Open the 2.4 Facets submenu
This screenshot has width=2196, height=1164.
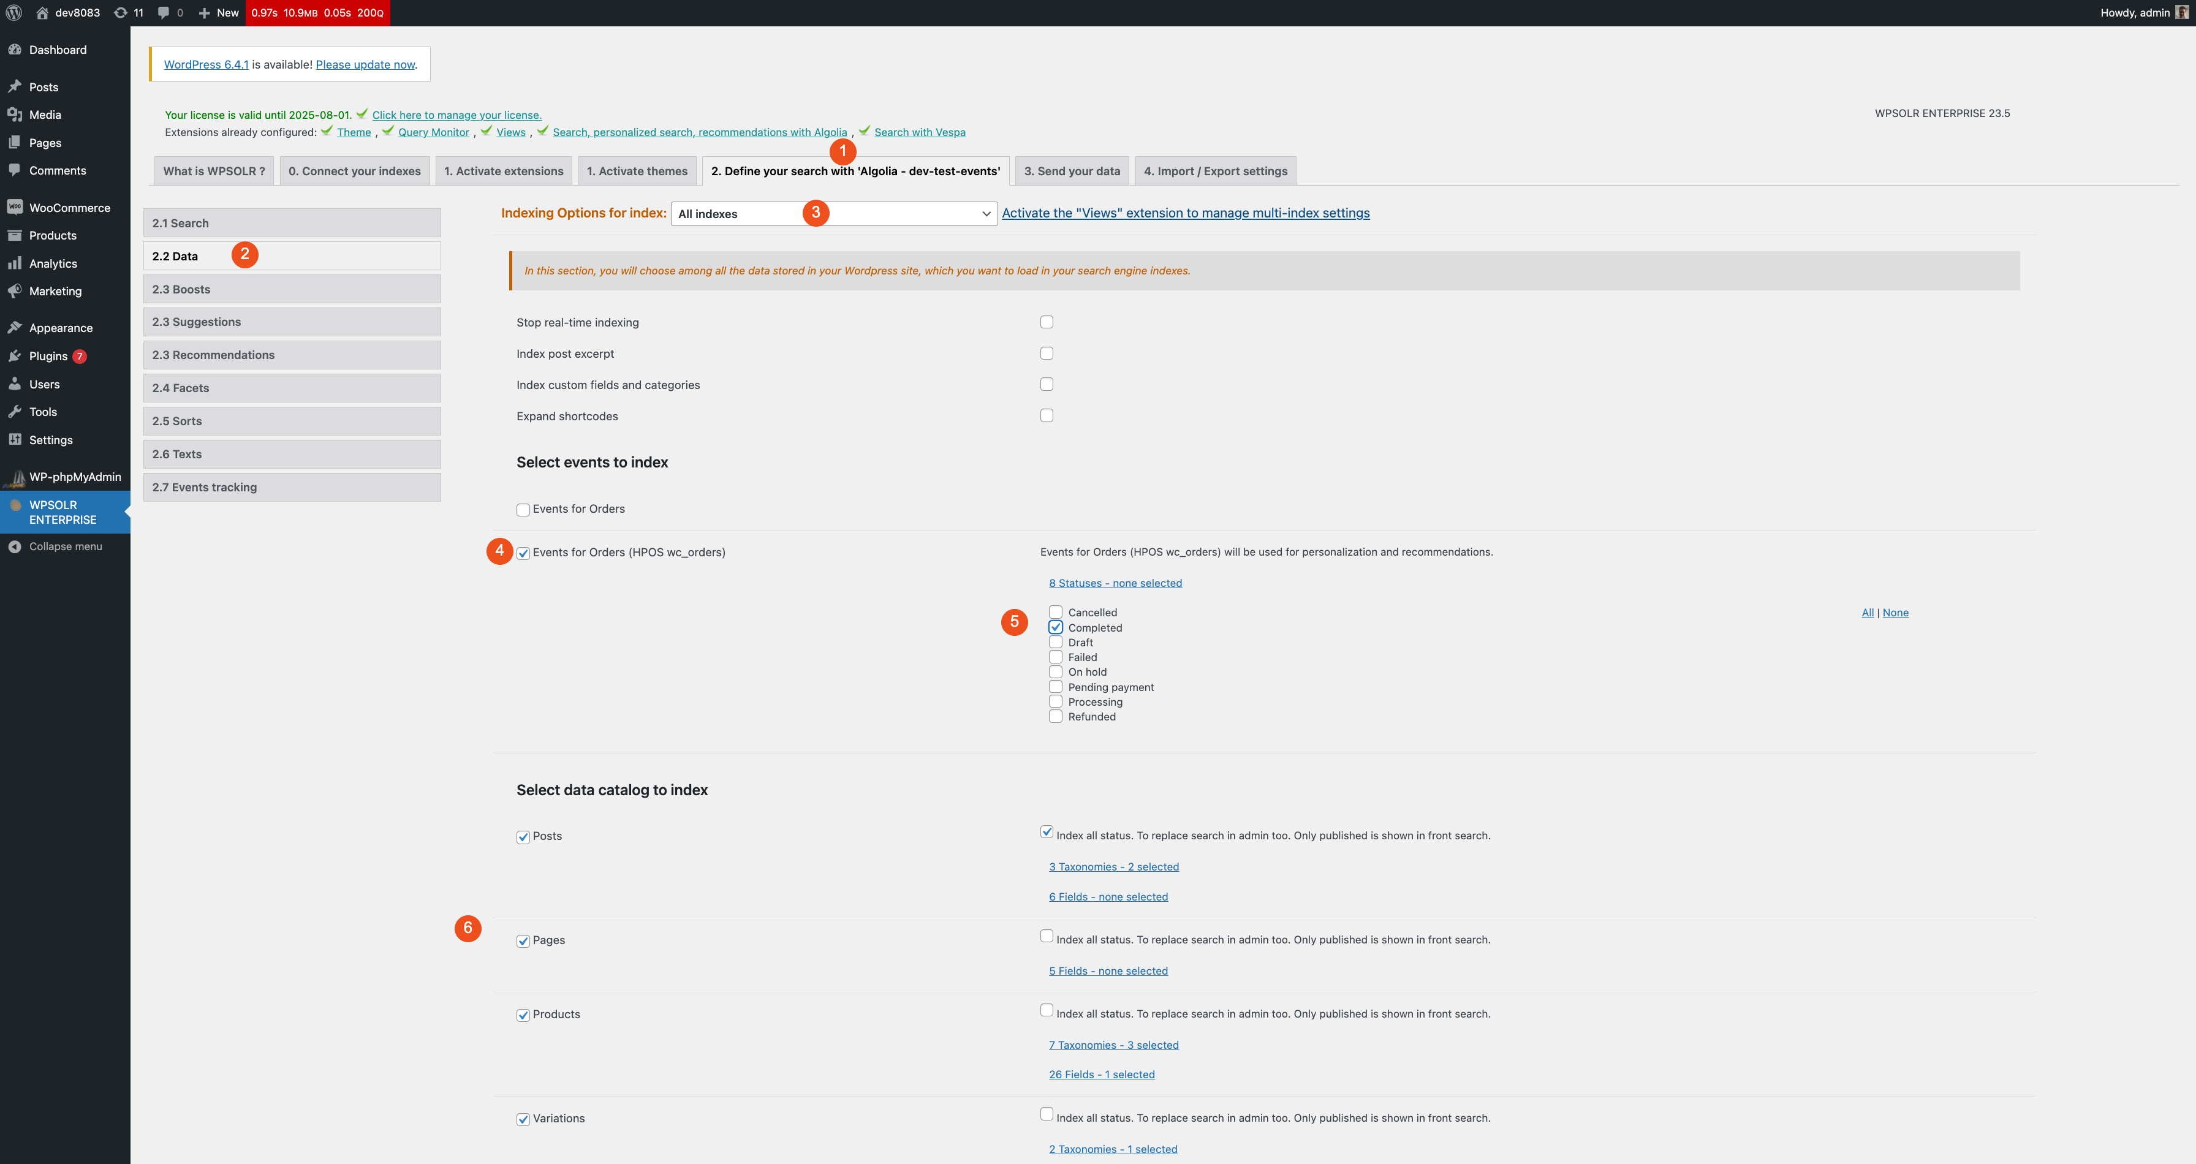292,388
